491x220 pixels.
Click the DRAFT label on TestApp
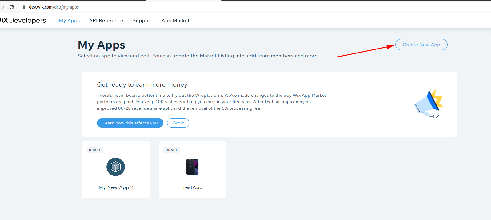click(x=171, y=150)
